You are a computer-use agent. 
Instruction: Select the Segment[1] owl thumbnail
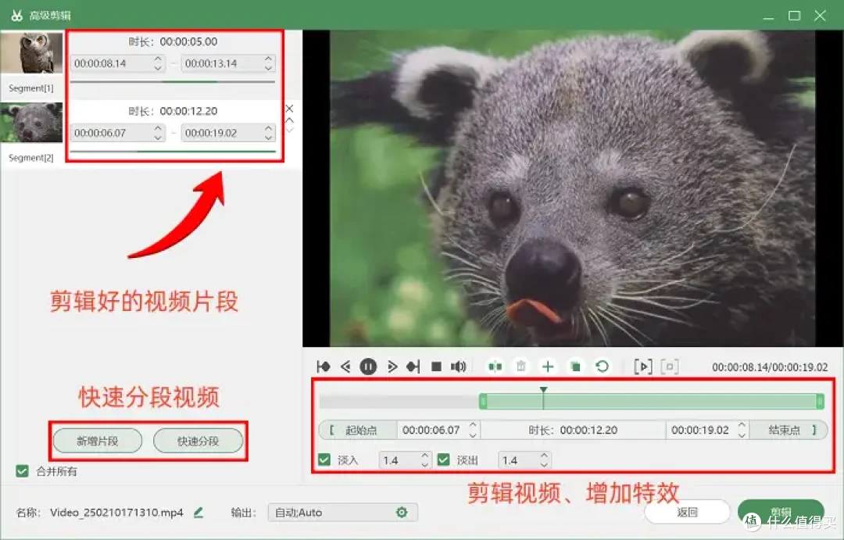pos(32,53)
